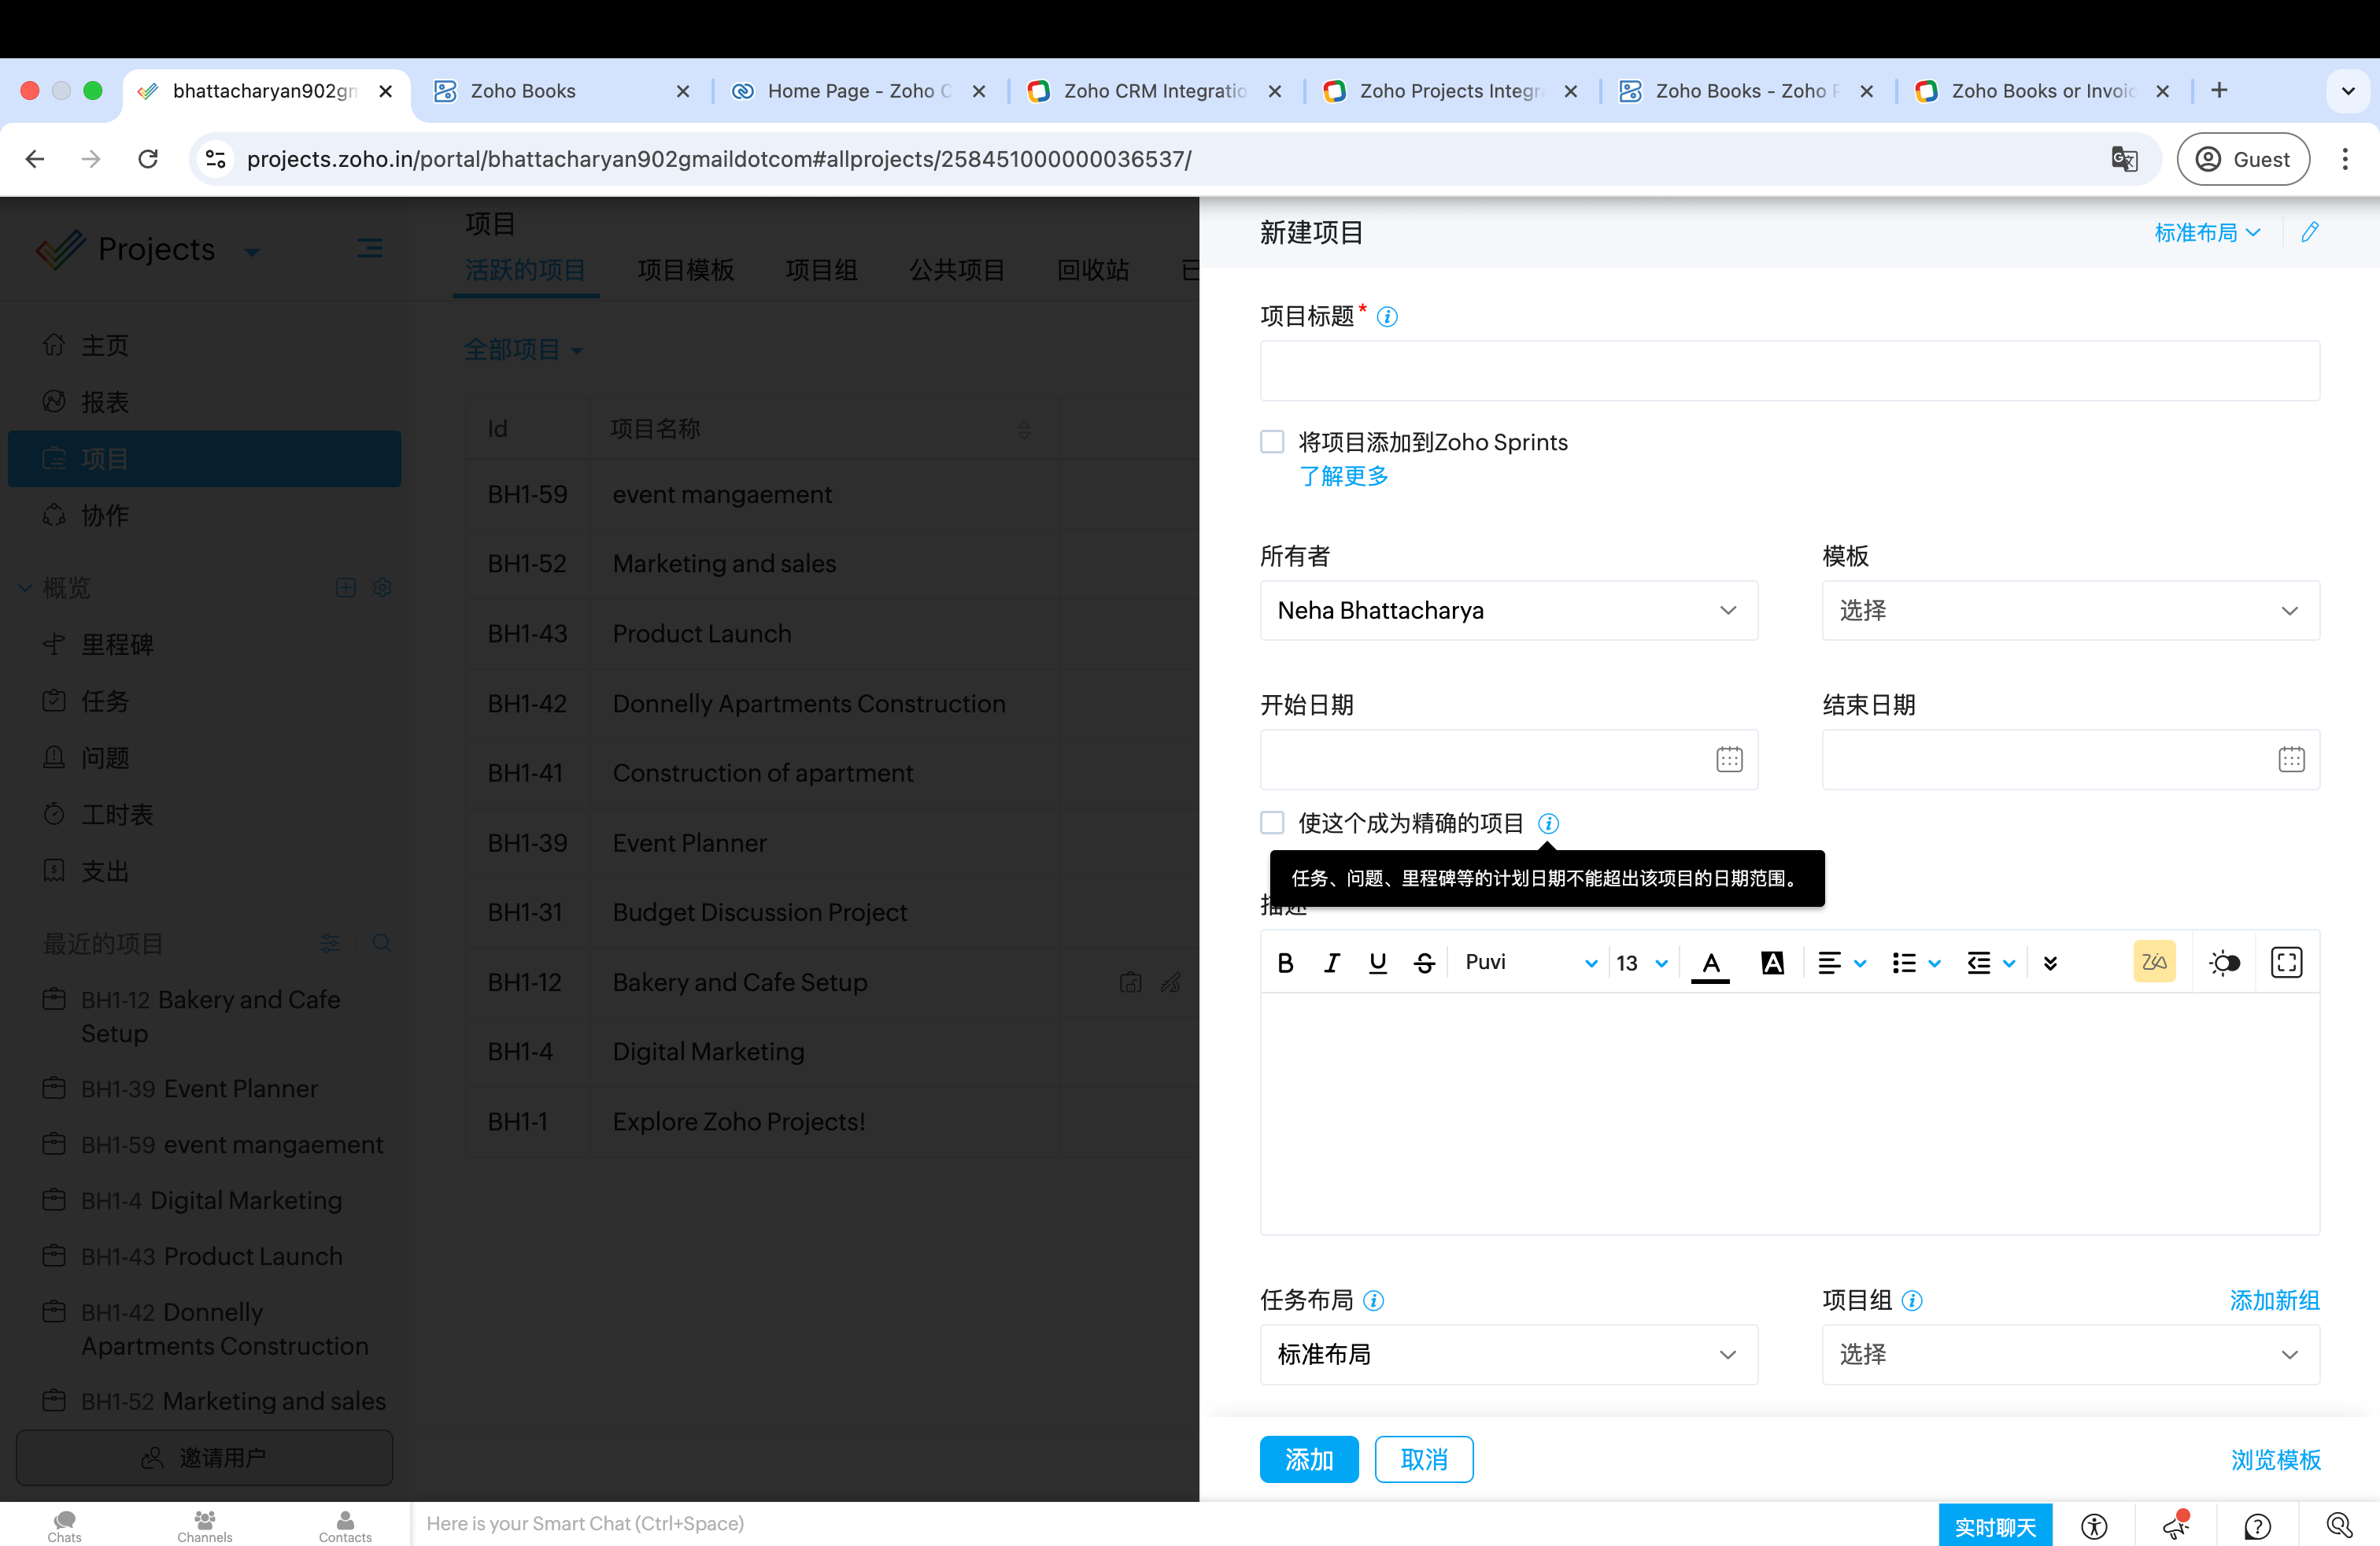Toggle the editor dark mode switch
2380x1546 pixels.
[x=2224, y=962]
